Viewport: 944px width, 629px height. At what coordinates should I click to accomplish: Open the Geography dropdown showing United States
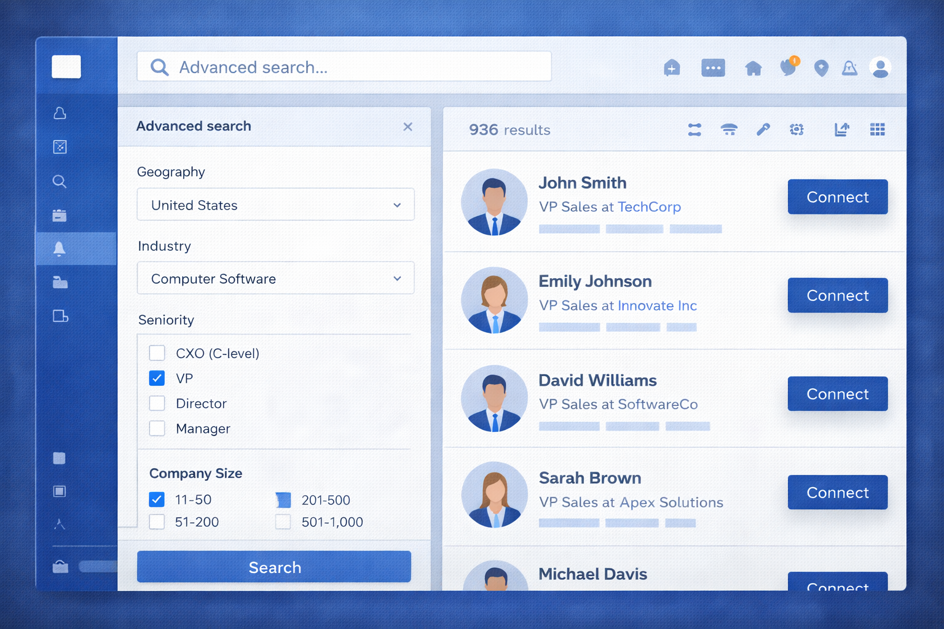pos(275,205)
